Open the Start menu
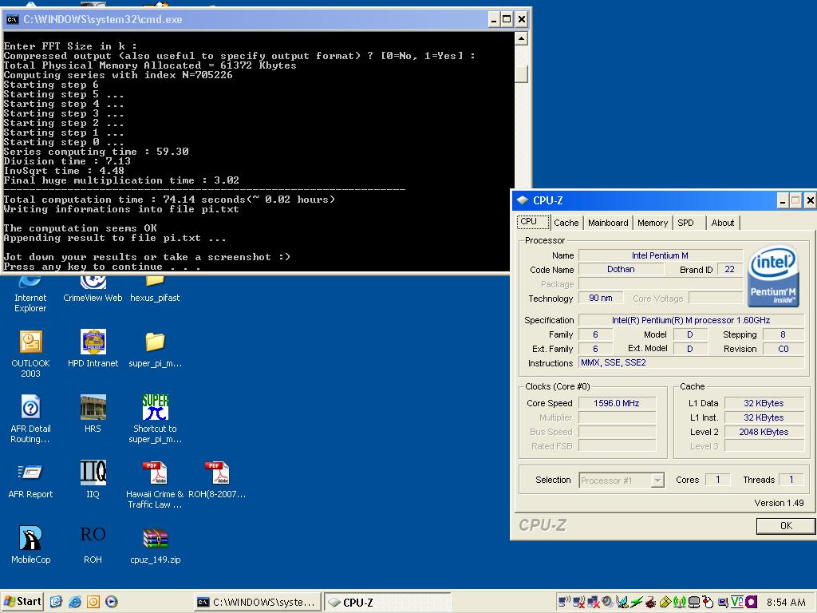The width and height of the screenshot is (817, 613). click(22, 602)
